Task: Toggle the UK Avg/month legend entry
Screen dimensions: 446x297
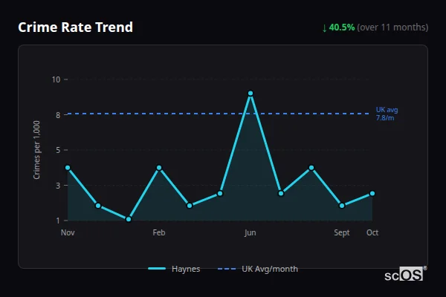Action: coord(258,269)
